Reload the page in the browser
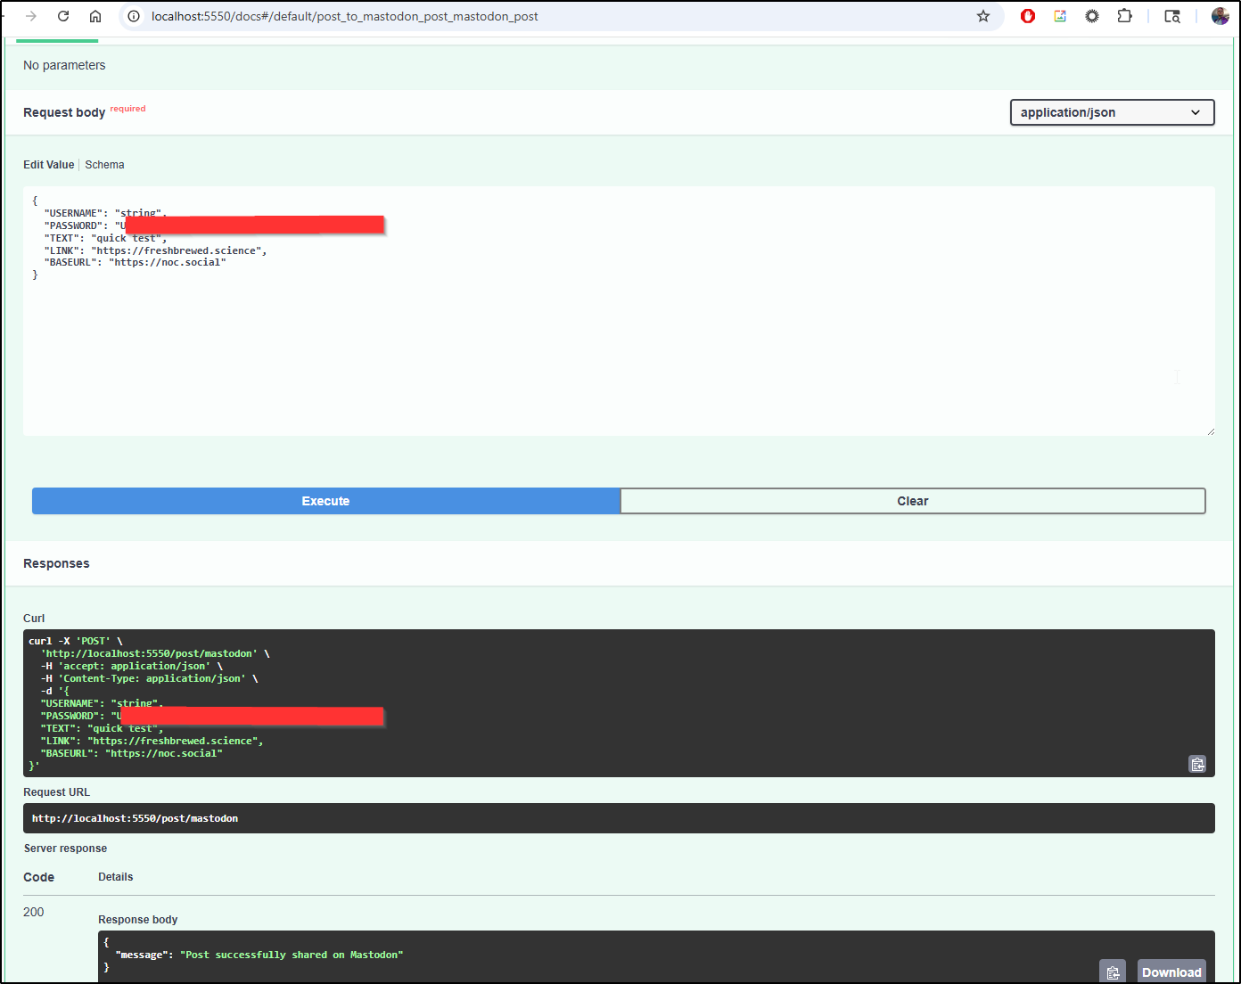This screenshot has height=984, width=1241. 63,16
